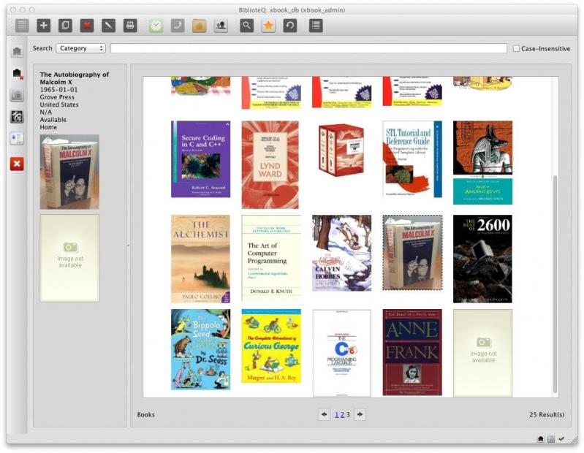584x453 pixels.
Task: Click the black connection status bar icon
Action: pyautogui.click(x=541, y=439)
